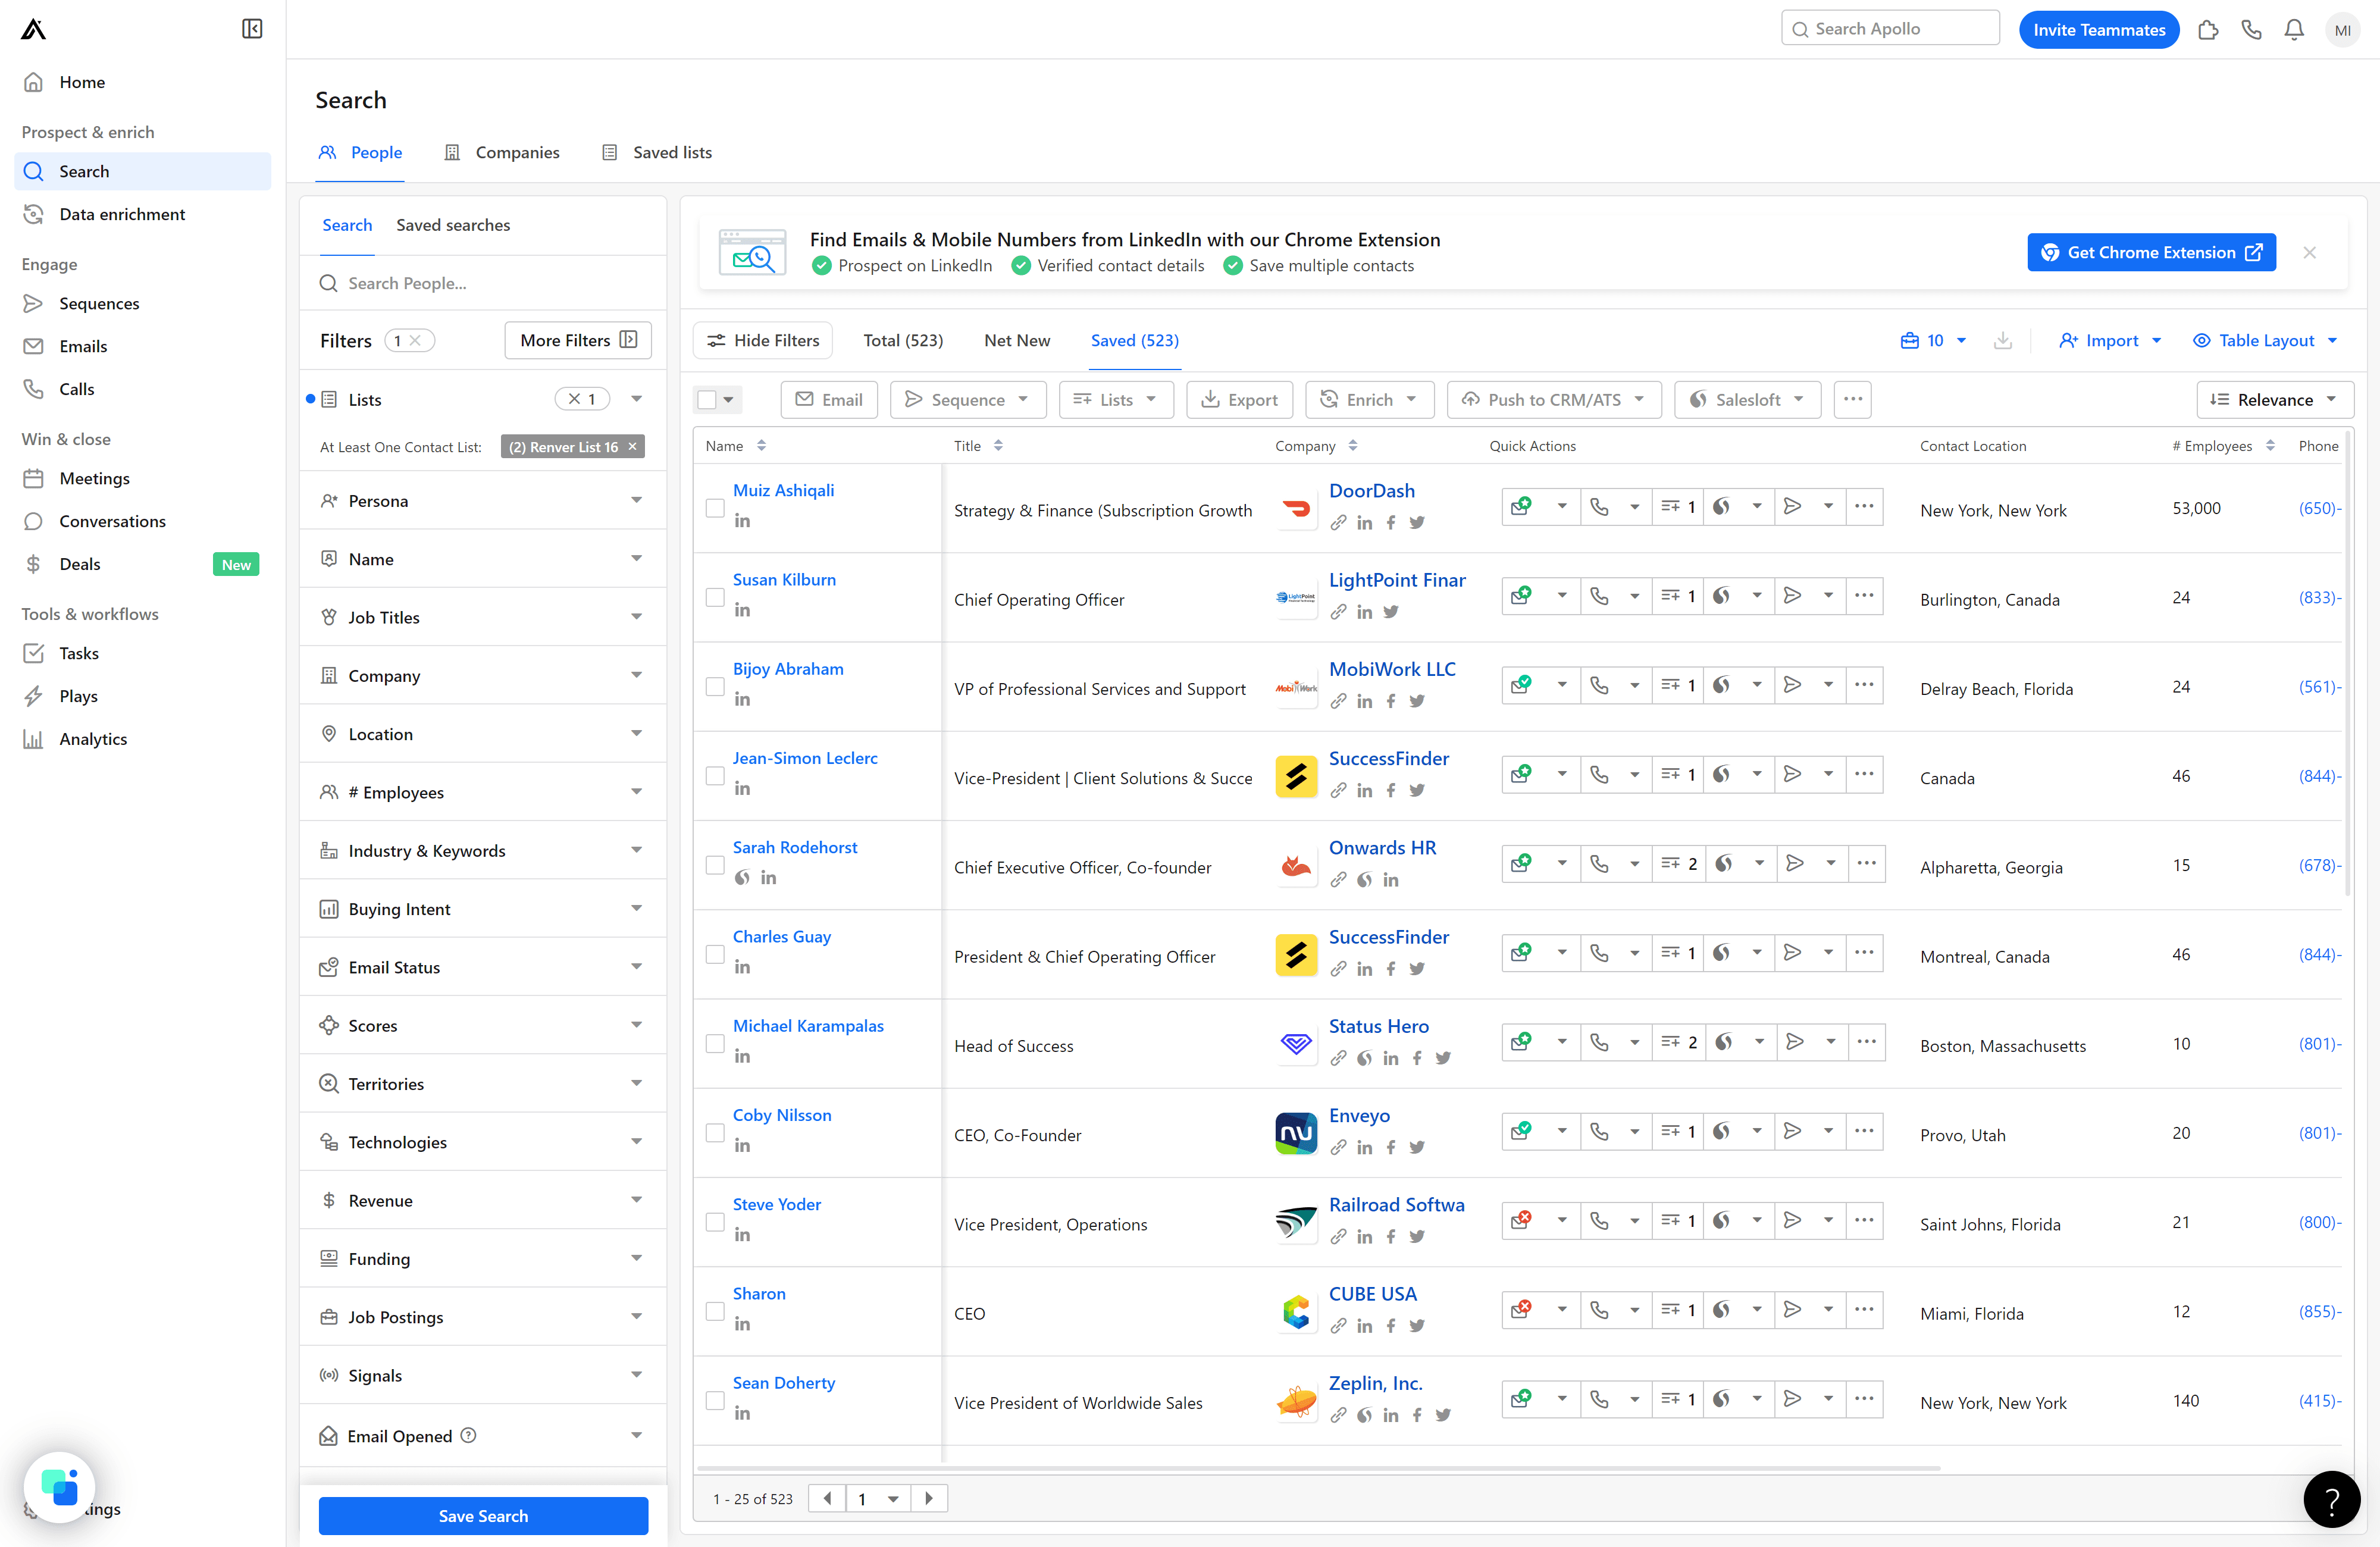Click the Invite Teammates button
The height and width of the screenshot is (1547, 2380).
2098,30
